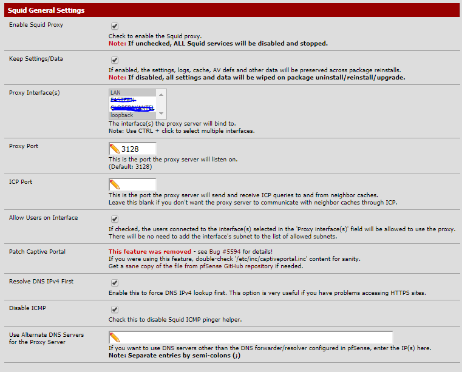
Task: Click 'Separate entries by semi-colons' note
Action: pyautogui.click(x=184, y=356)
